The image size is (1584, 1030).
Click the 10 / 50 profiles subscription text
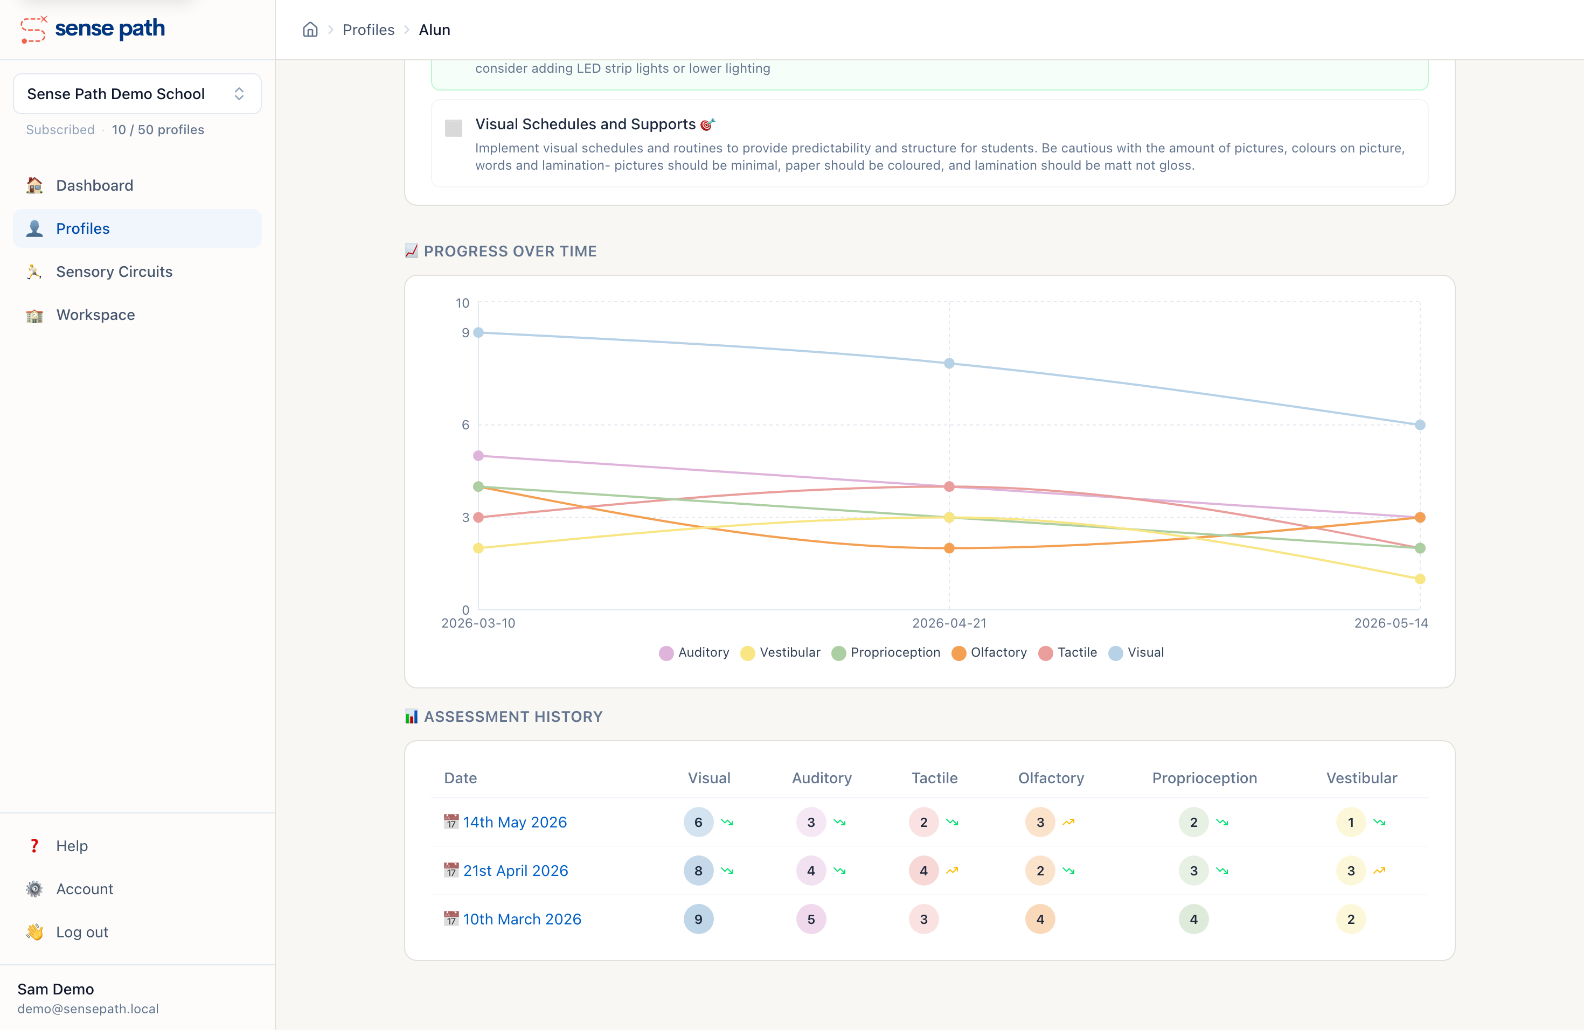coord(158,130)
